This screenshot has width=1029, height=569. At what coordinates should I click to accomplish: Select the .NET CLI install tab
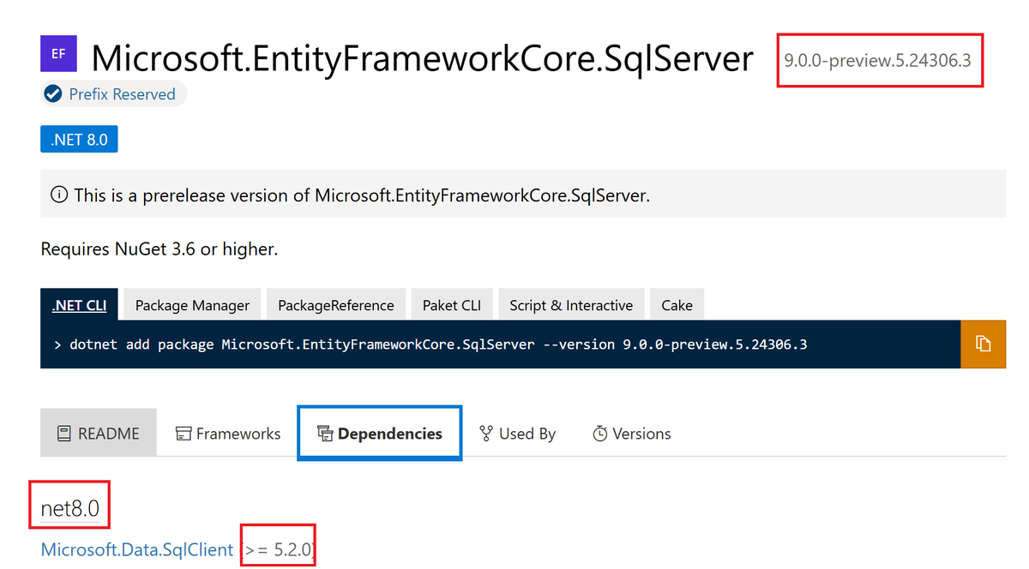(x=80, y=305)
